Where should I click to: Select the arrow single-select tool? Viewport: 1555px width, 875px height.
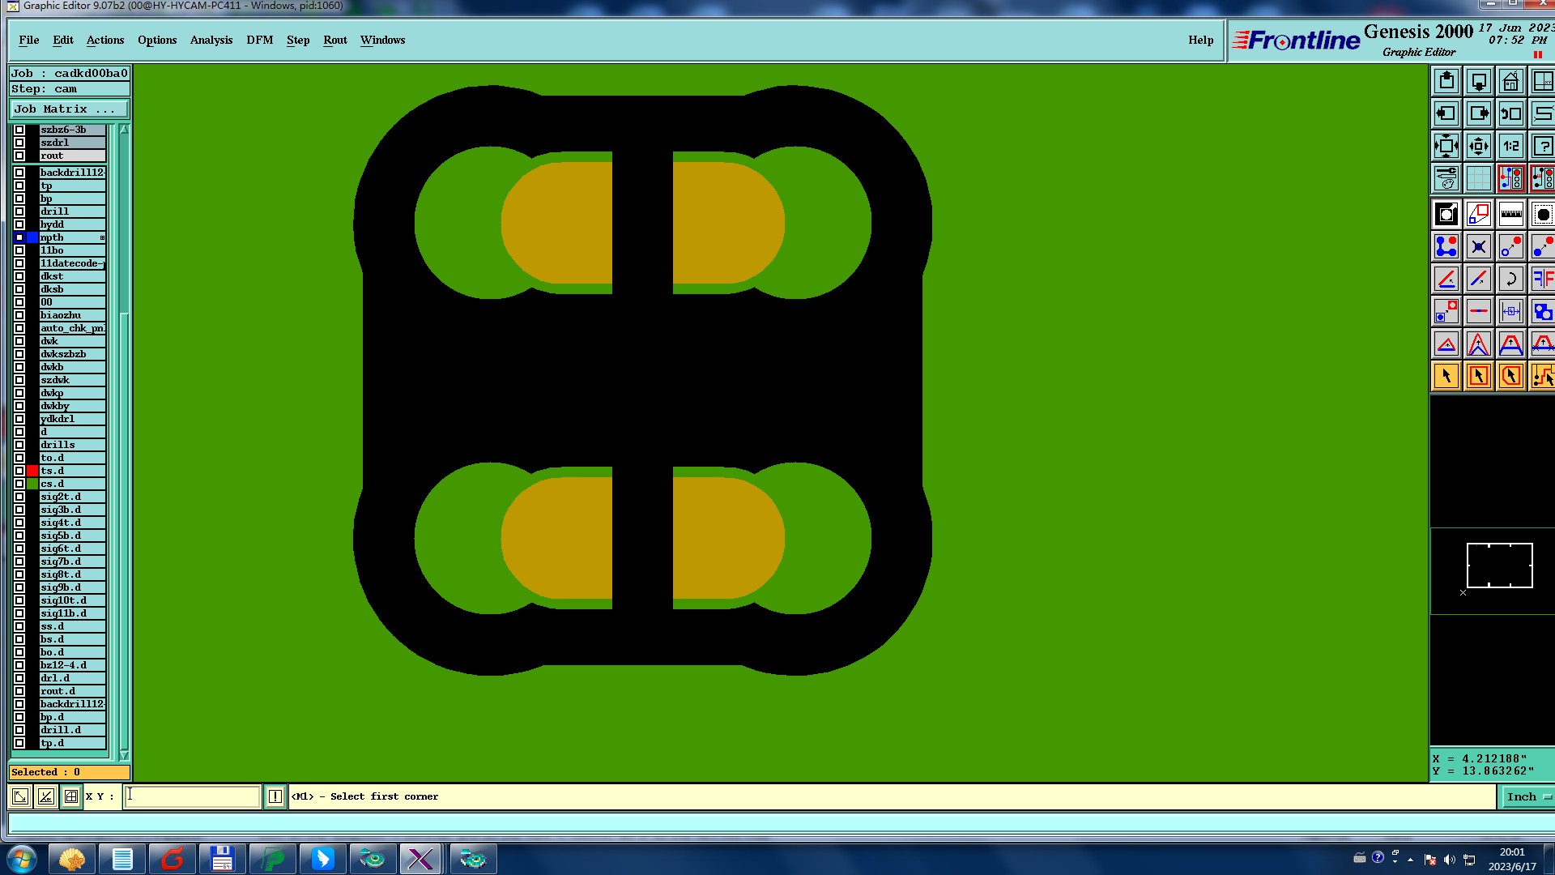click(x=1446, y=377)
